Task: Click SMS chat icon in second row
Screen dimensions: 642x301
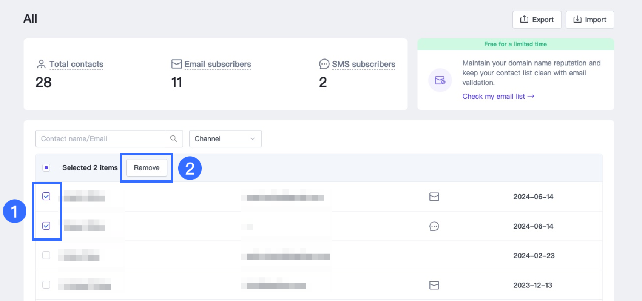Action: pyautogui.click(x=434, y=226)
